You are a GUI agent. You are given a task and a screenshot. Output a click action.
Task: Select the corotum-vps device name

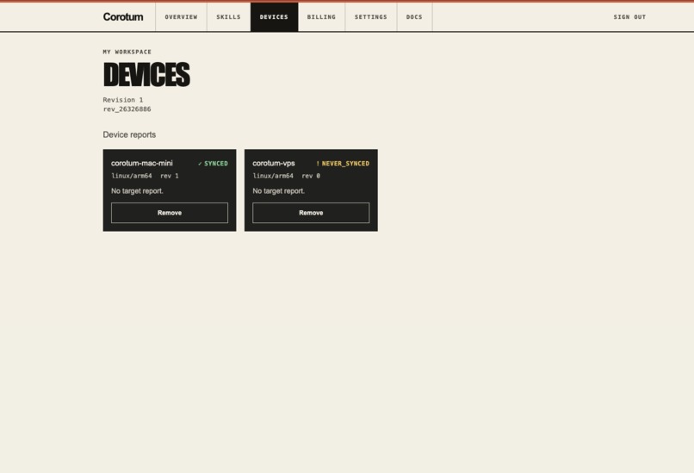tap(274, 163)
